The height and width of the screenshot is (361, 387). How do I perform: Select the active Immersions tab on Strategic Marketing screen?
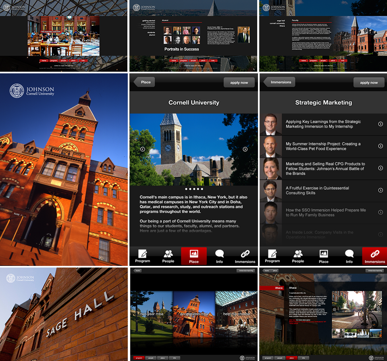(x=375, y=256)
